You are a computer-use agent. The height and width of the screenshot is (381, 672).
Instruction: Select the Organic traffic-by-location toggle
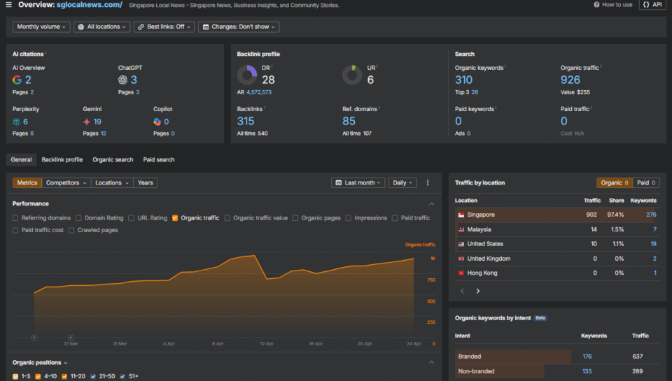614,182
